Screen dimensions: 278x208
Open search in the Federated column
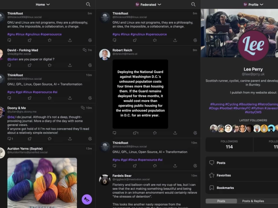pyautogui.click(x=193, y=4)
